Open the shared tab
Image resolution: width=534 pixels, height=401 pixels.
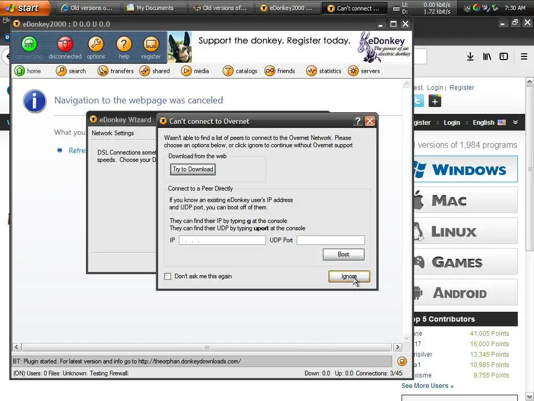click(155, 71)
